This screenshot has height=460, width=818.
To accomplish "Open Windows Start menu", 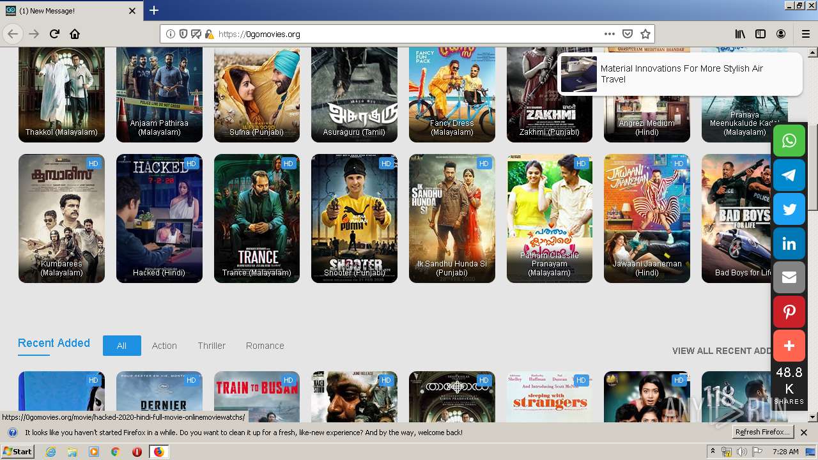I will pyautogui.click(x=18, y=452).
